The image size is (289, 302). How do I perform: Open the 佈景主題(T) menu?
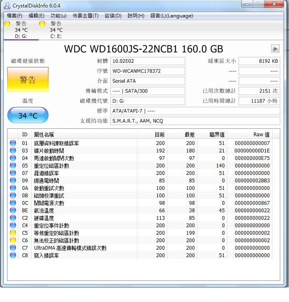click(x=85, y=16)
